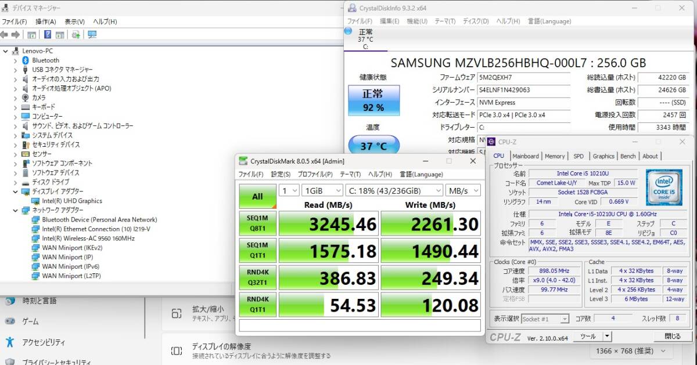Click Lenovo-PC computer icon at tree root
Screen dimensions: 697x365
tap(16, 51)
